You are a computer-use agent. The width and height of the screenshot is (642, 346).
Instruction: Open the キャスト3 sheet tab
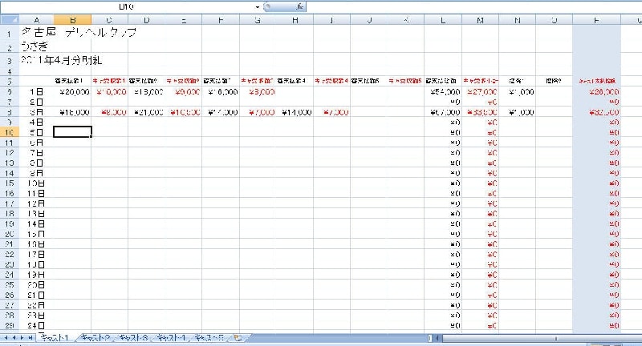(133, 339)
